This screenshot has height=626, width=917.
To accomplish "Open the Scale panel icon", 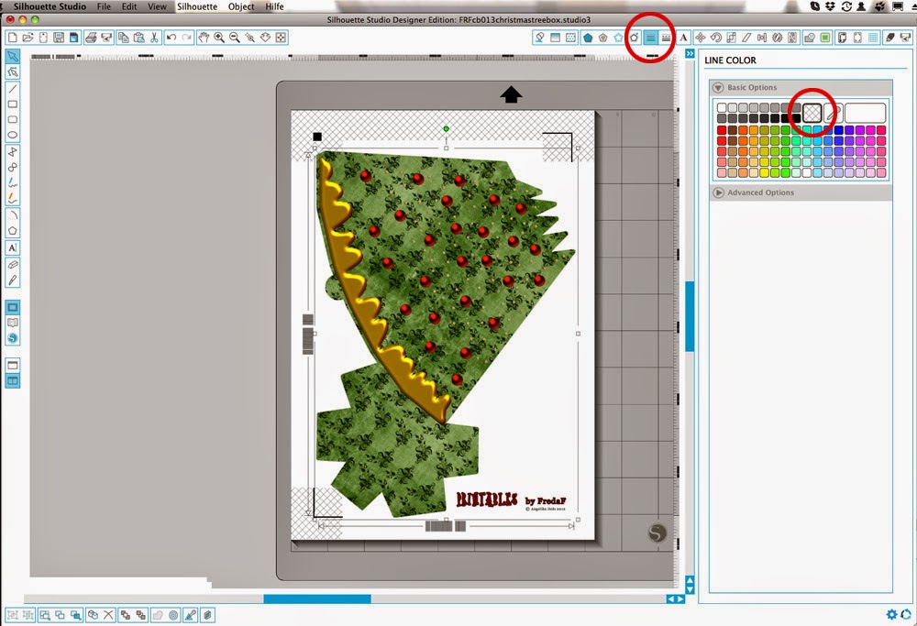I will point(731,38).
